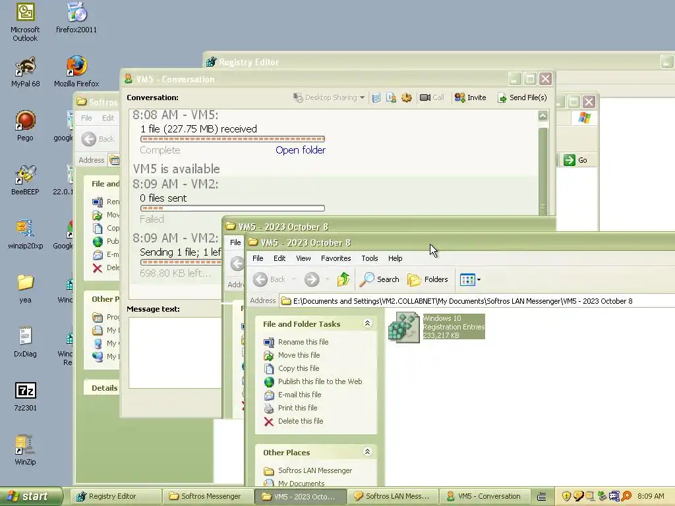Click the conversation history notebook icon

(376, 98)
